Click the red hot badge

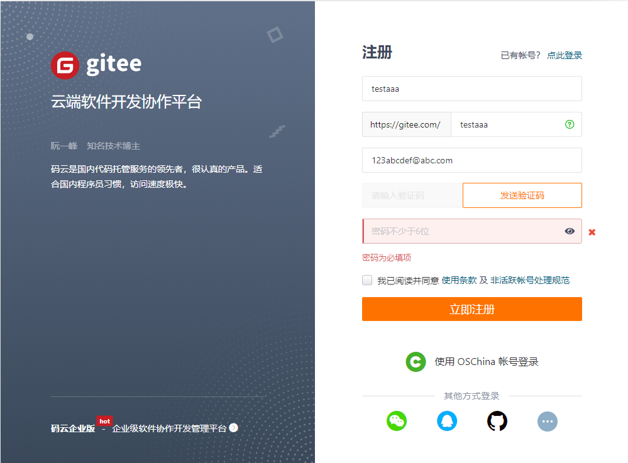[x=104, y=421]
